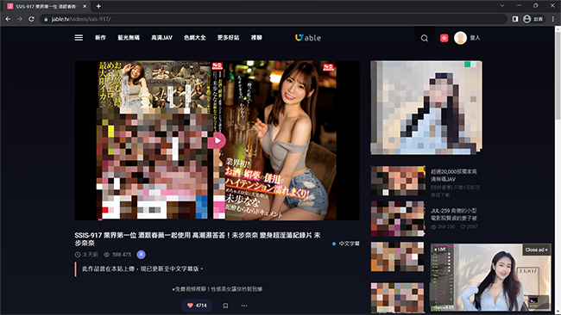Reload the page with the refresh icon
Screen dimensions: 561x315
point(31,19)
